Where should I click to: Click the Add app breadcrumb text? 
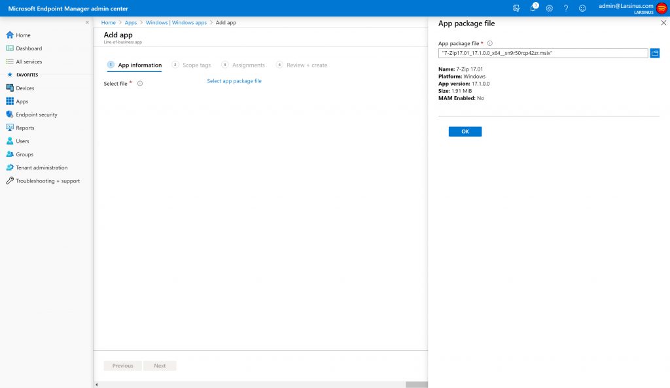(x=226, y=23)
